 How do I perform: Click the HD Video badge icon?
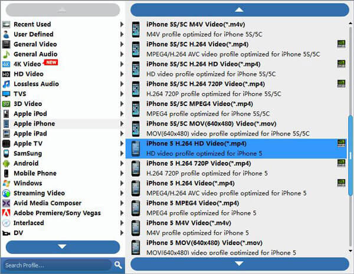pyautogui.click(x=6, y=74)
